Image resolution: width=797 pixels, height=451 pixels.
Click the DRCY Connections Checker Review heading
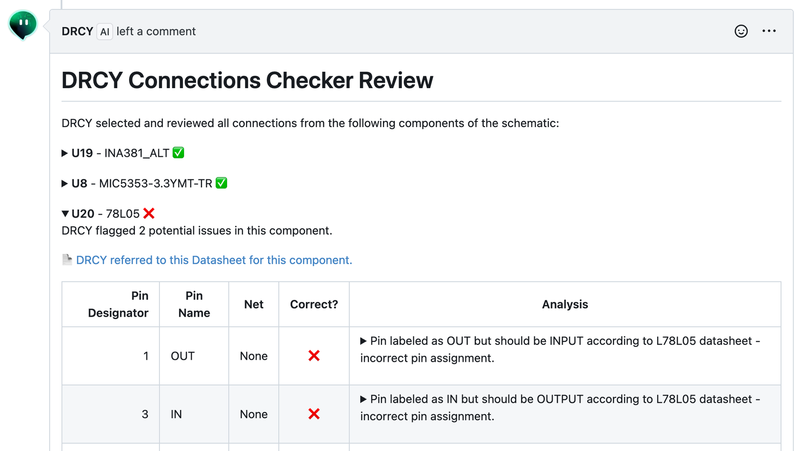tap(247, 80)
